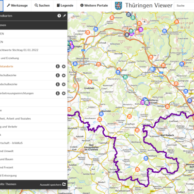Click the Bad Königshofen im Grabfeld label
The height and width of the screenshot is (194, 194).
pyautogui.click(x=91, y=147)
